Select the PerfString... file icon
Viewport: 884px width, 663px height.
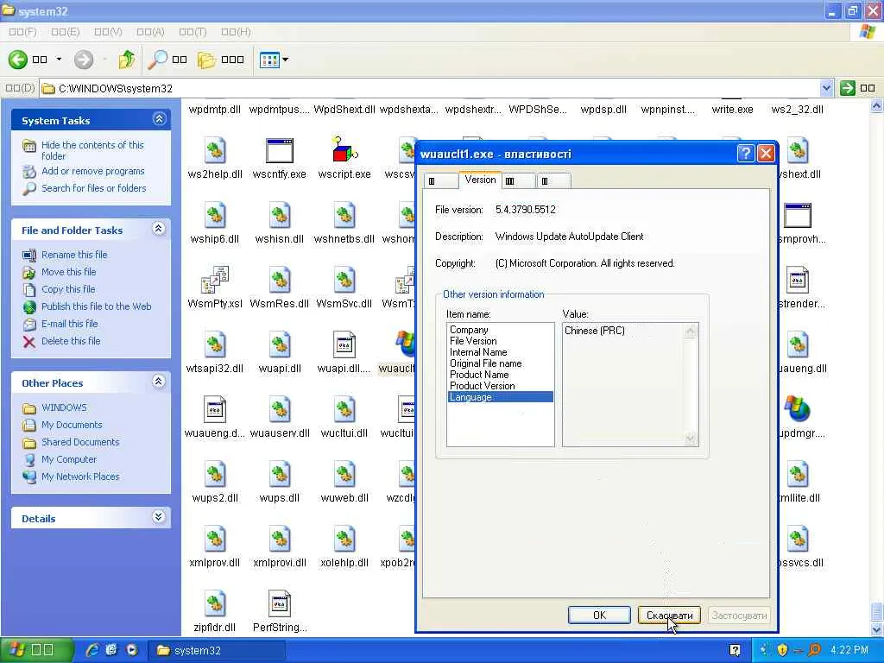(280, 604)
